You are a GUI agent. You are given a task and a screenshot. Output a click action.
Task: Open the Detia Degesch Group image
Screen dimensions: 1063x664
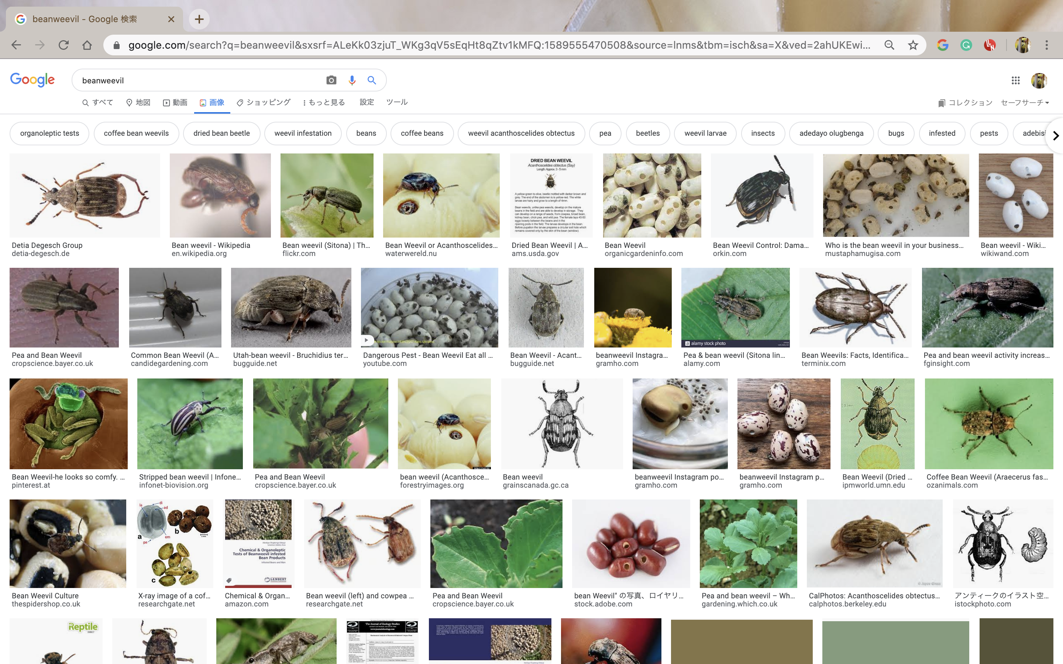(85, 196)
